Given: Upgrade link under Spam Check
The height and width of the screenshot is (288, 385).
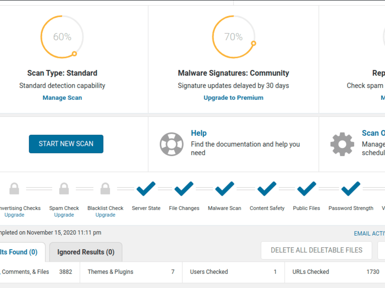Looking at the screenshot, I should point(64,215).
